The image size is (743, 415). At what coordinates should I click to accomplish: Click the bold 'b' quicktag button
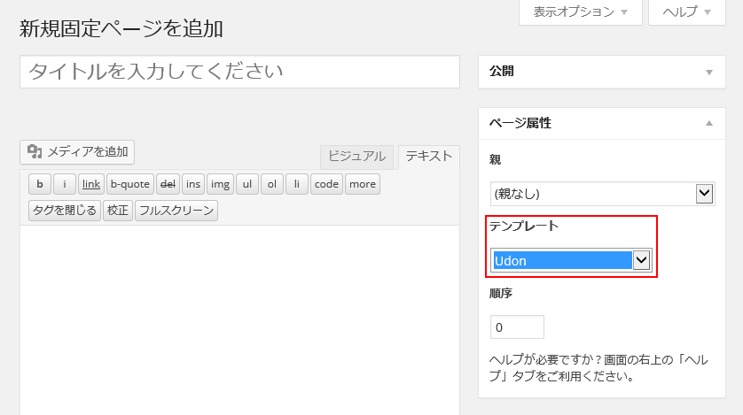tap(40, 184)
